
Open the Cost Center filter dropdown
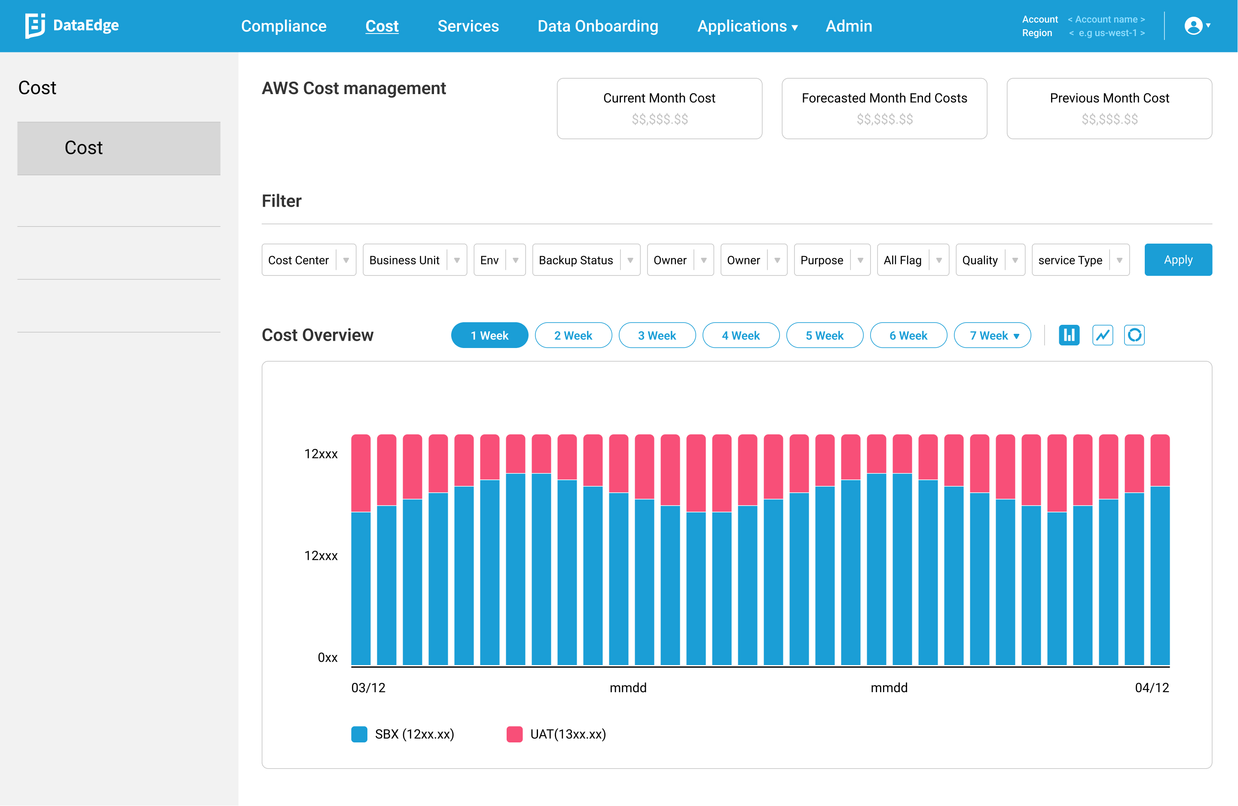click(x=309, y=260)
